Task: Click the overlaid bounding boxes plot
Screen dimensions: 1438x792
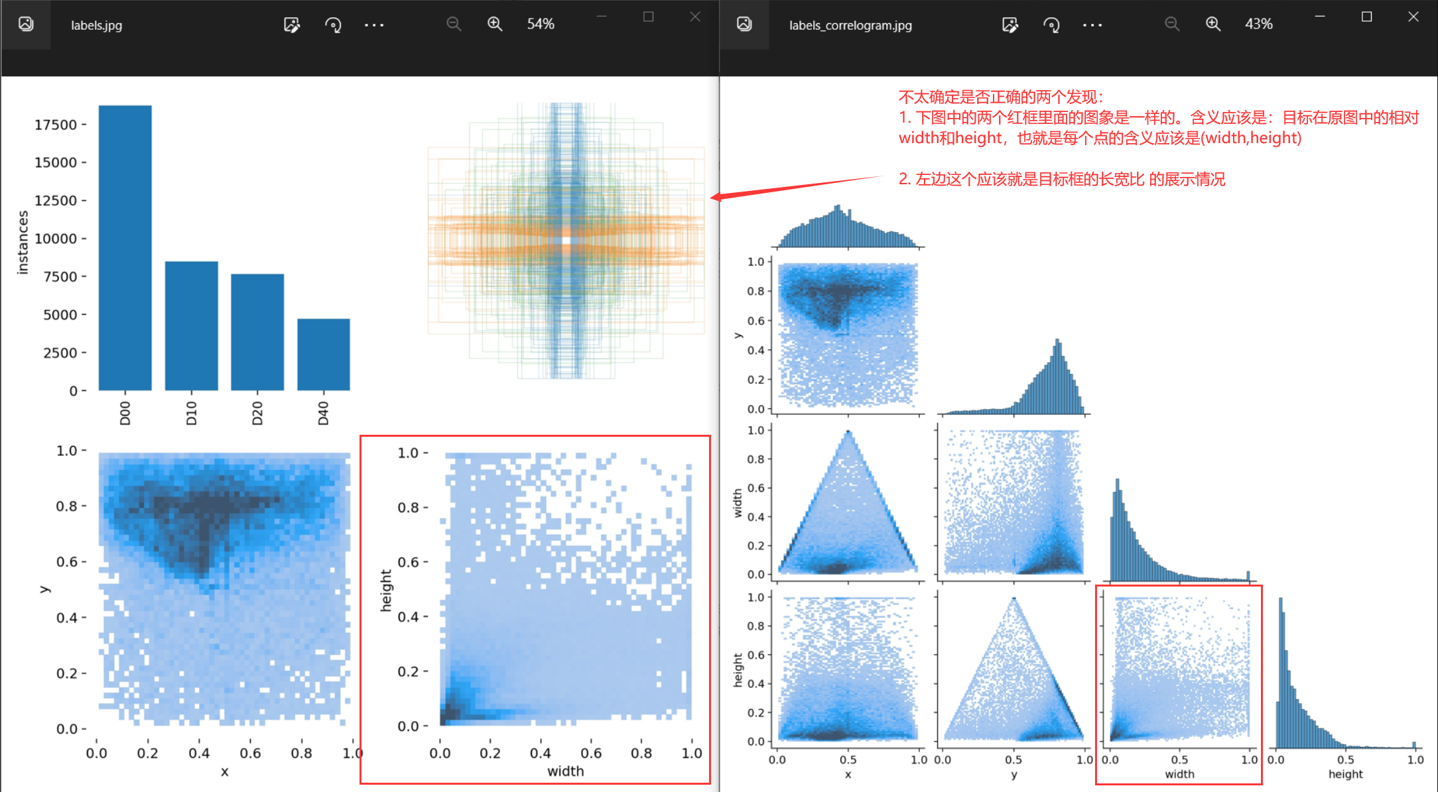Action: [566, 241]
